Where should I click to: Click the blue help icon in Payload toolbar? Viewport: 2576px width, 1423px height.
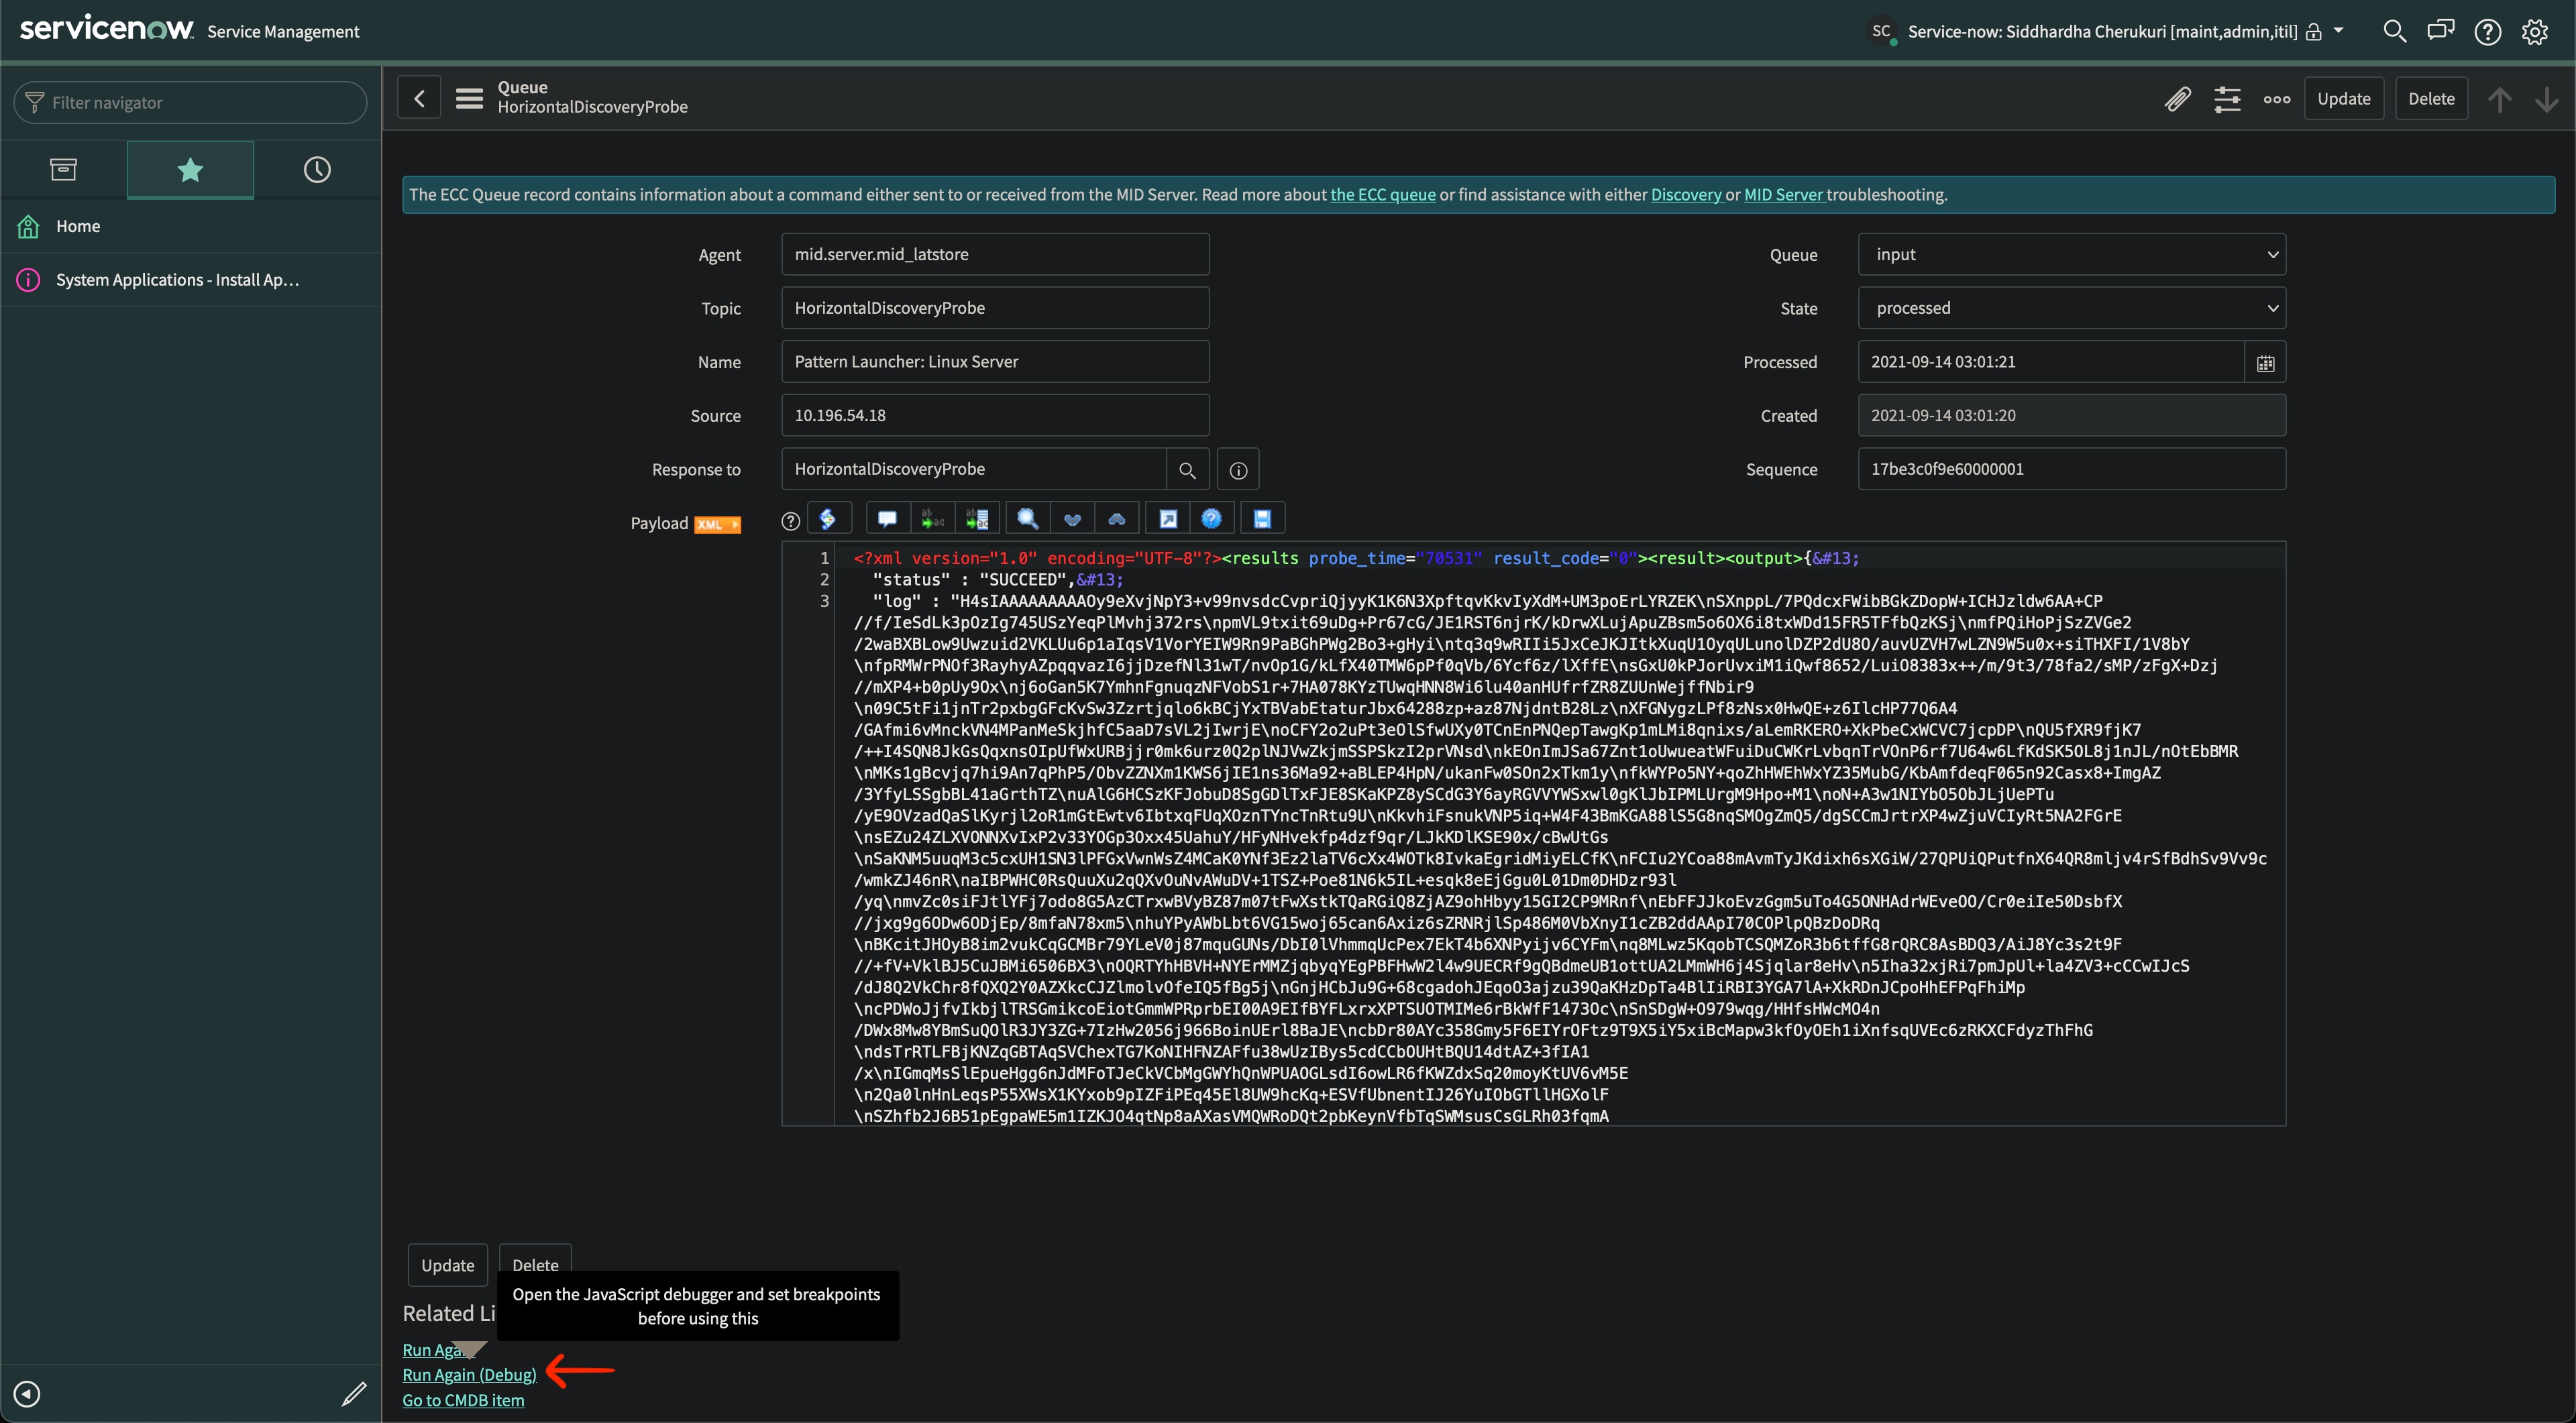coord(1211,518)
